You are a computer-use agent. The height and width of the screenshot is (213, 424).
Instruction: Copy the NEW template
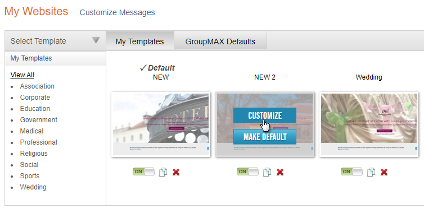pyautogui.click(x=163, y=172)
